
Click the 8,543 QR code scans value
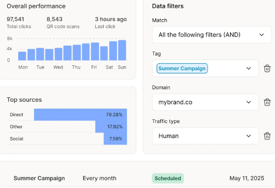click(54, 19)
